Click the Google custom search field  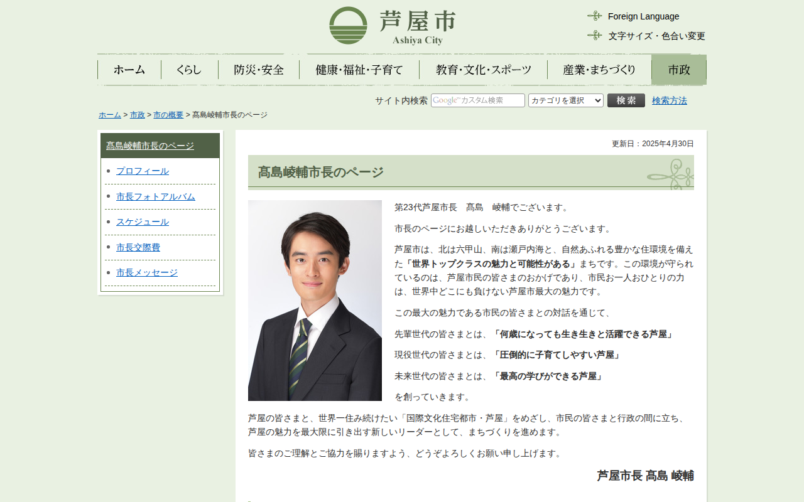pos(477,100)
